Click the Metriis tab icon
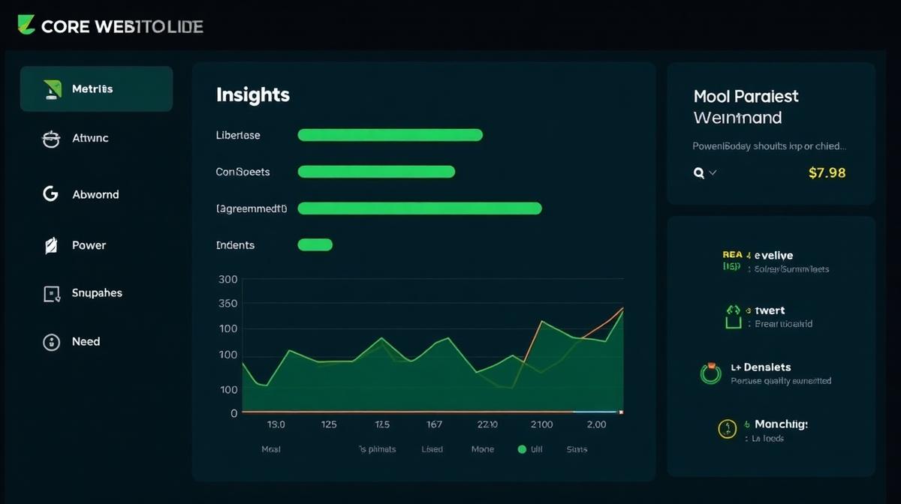901x504 pixels. 52,89
